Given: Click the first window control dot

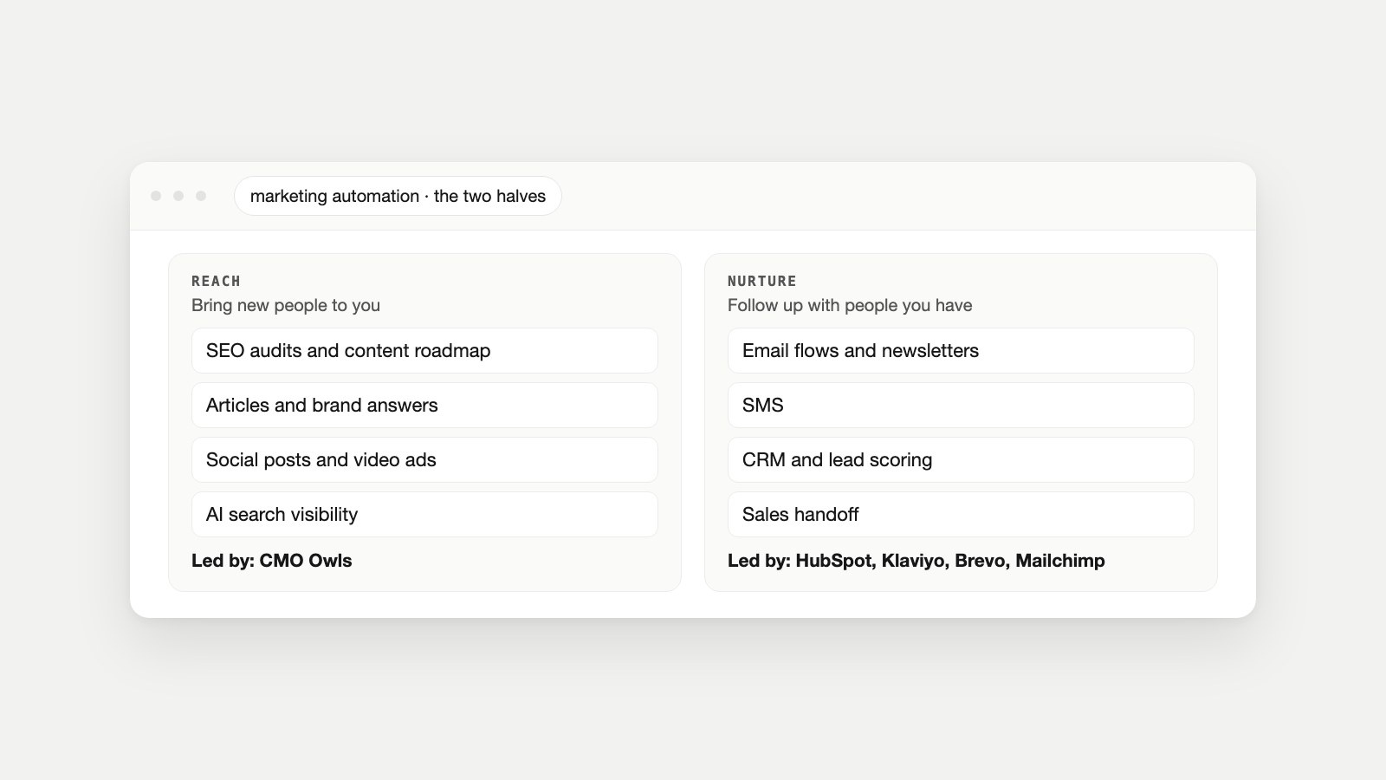Looking at the screenshot, I should point(156,196).
